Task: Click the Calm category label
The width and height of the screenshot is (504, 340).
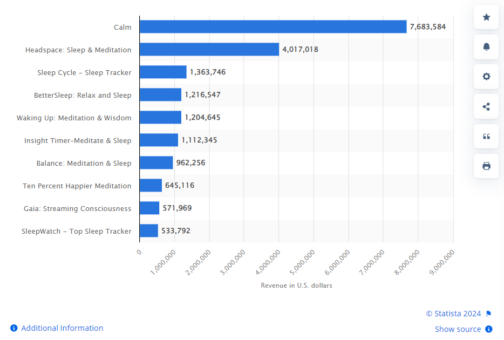Action: (122, 28)
